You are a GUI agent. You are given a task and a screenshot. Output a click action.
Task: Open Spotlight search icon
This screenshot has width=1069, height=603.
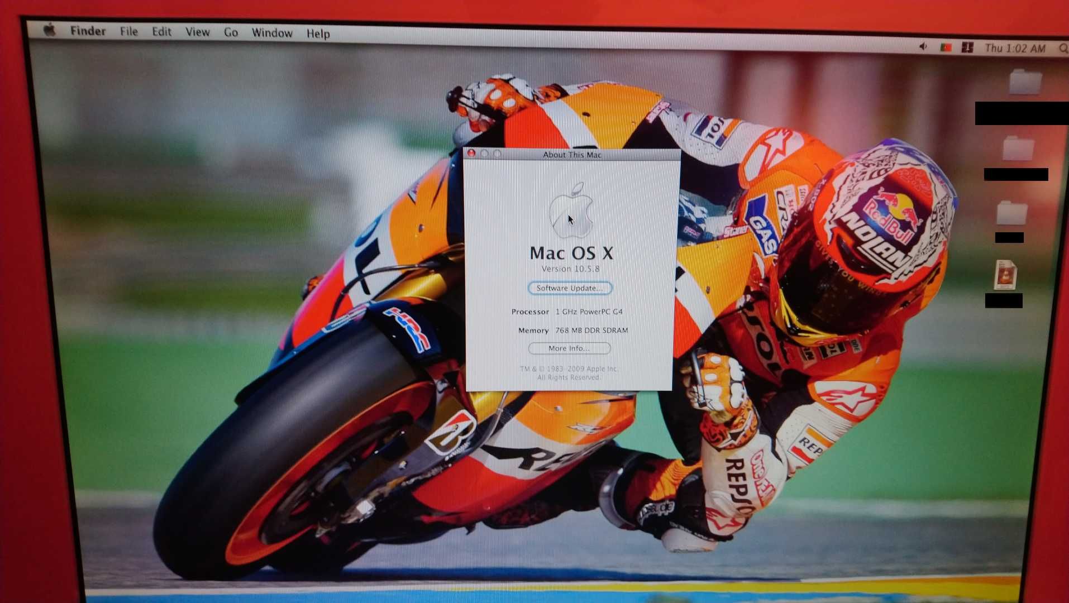click(x=1063, y=49)
